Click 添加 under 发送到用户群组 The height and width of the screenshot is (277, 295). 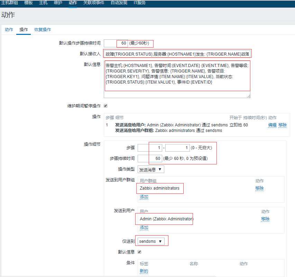pyautogui.click(x=144, y=197)
